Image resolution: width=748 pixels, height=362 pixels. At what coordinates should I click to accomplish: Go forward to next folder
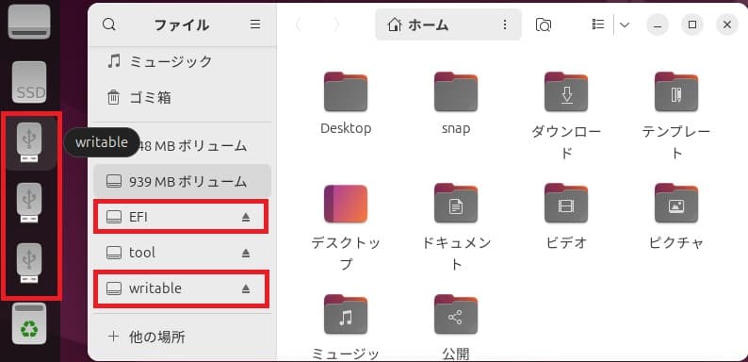point(336,25)
